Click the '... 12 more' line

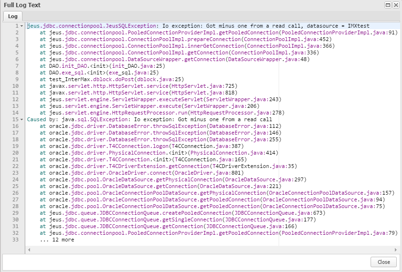(57, 240)
